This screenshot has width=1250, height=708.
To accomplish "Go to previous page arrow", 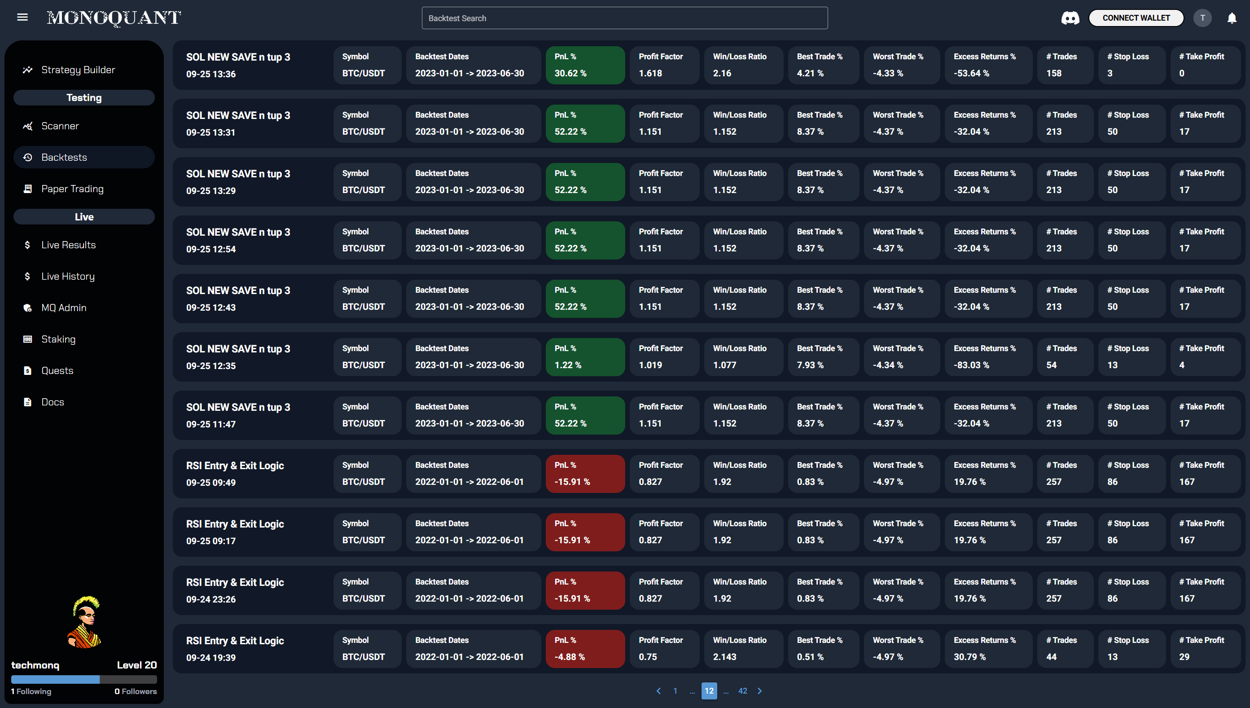I will tap(658, 690).
